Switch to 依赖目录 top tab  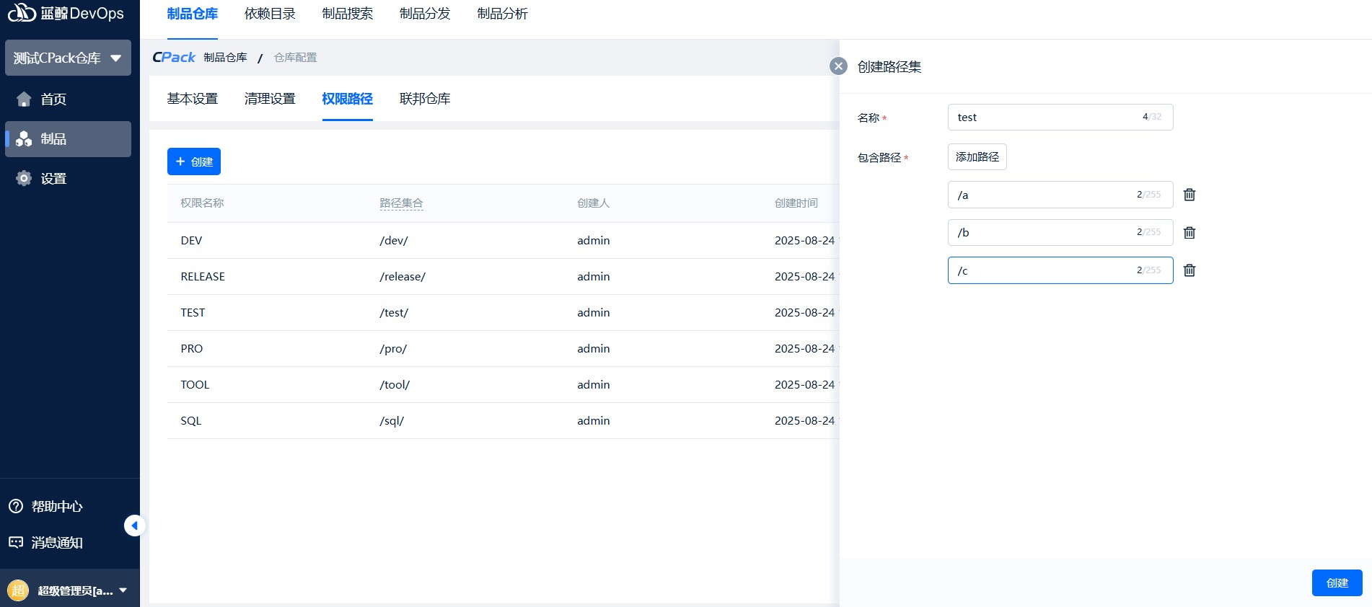[270, 14]
